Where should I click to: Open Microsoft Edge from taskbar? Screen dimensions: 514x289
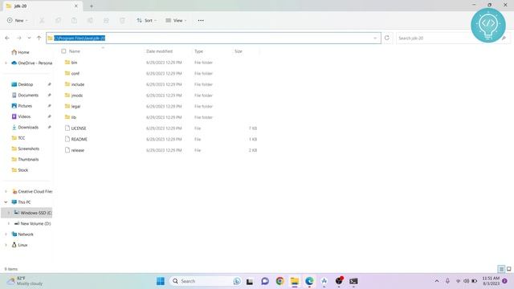pyautogui.click(x=309, y=281)
